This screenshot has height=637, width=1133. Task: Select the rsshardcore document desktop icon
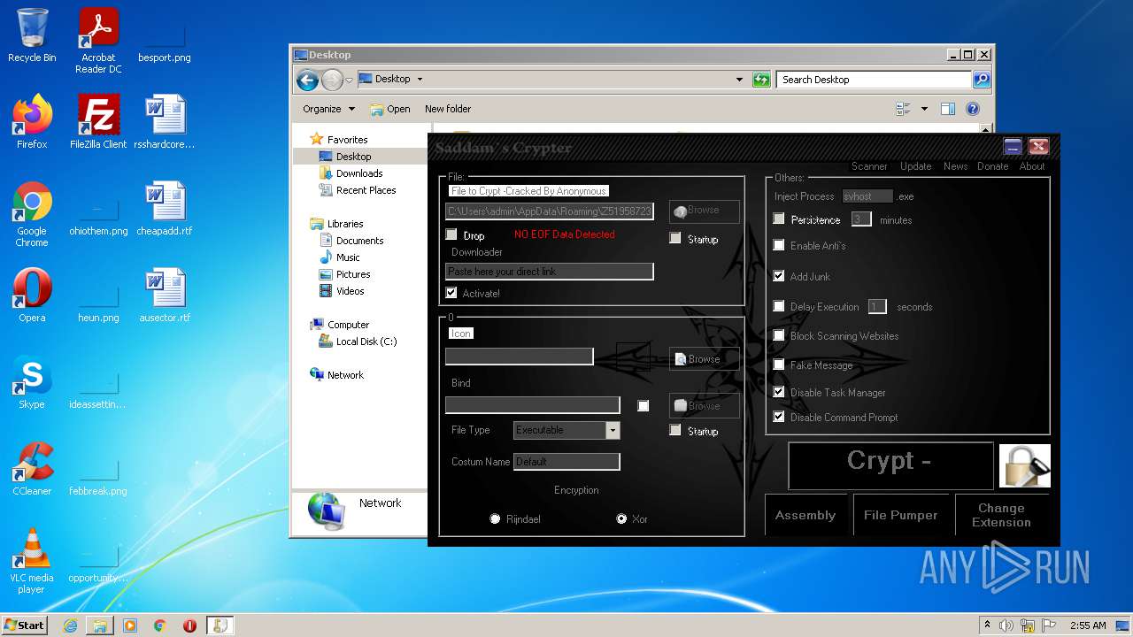click(165, 122)
